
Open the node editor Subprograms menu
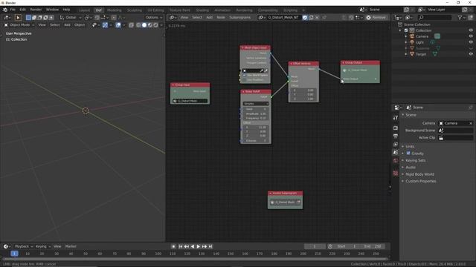(239, 18)
